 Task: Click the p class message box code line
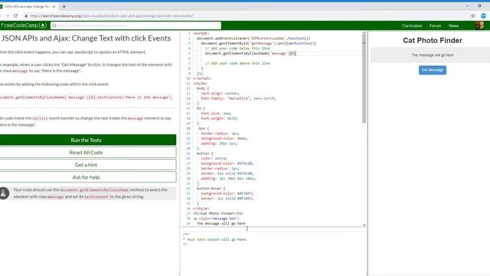(x=216, y=219)
